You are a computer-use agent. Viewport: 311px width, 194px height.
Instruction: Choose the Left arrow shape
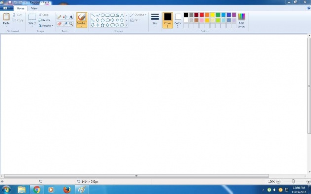[x=117, y=20]
